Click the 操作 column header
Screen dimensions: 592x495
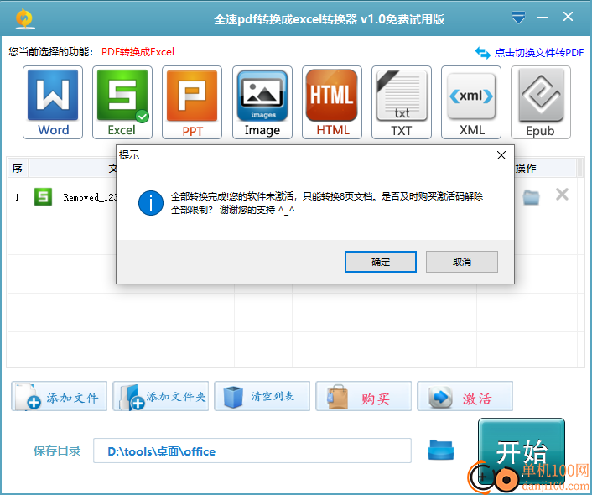coord(526,168)
